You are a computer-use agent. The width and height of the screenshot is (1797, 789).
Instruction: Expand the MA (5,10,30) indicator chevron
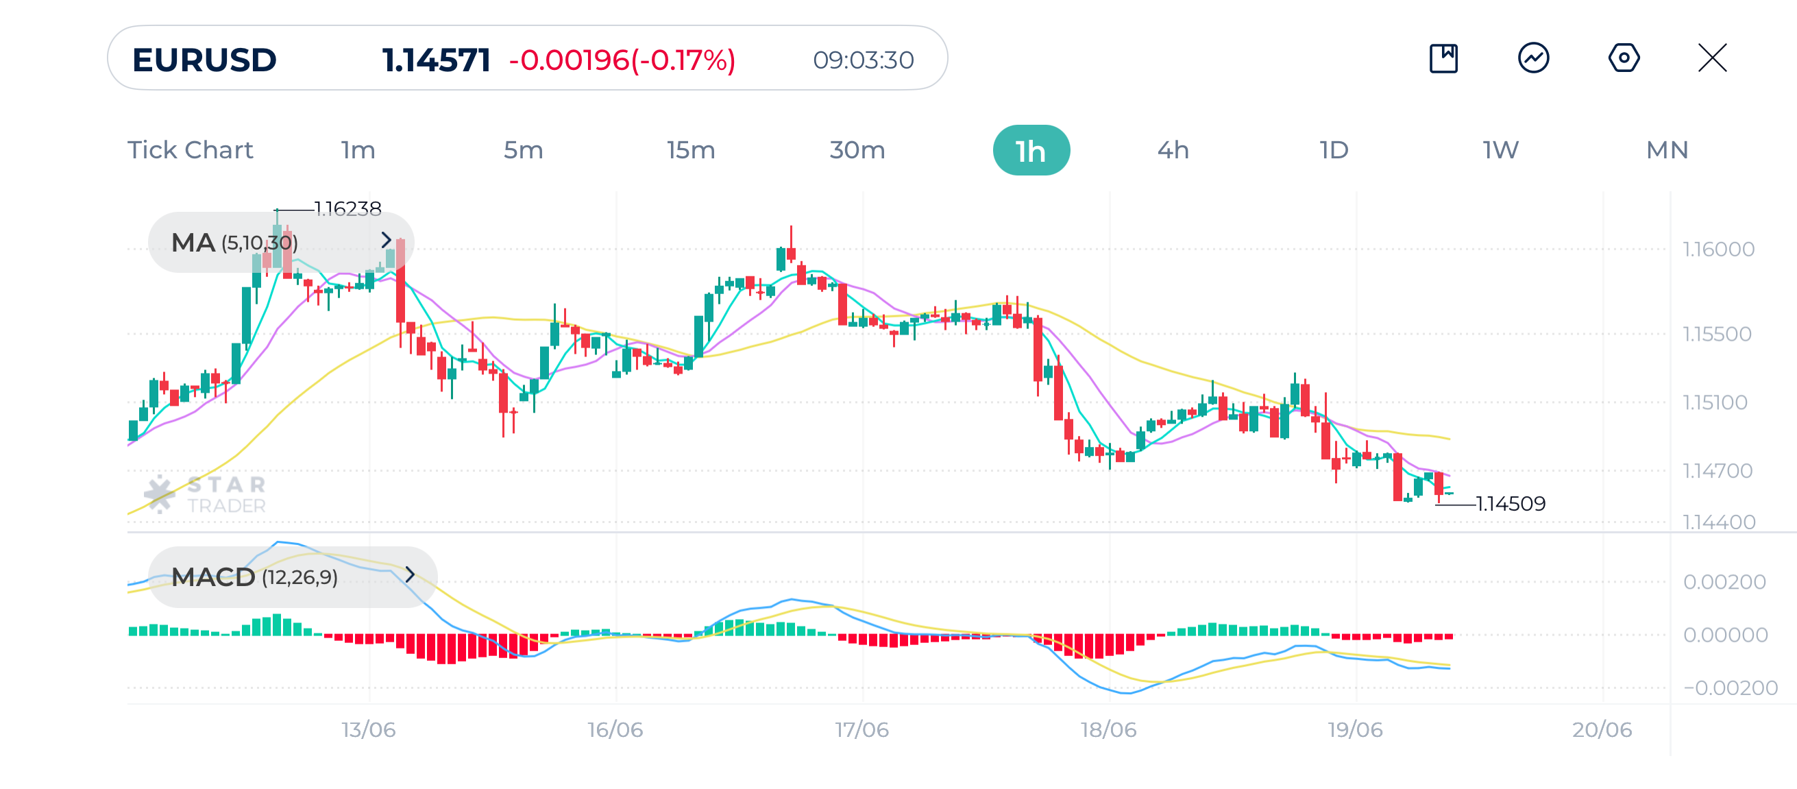click(387, 241)
